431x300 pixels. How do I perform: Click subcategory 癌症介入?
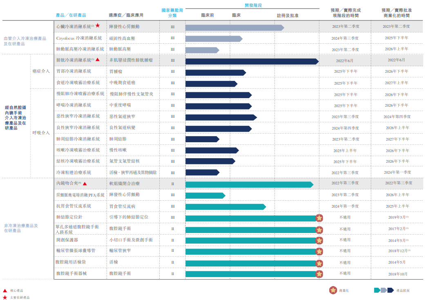coord(41,71)
